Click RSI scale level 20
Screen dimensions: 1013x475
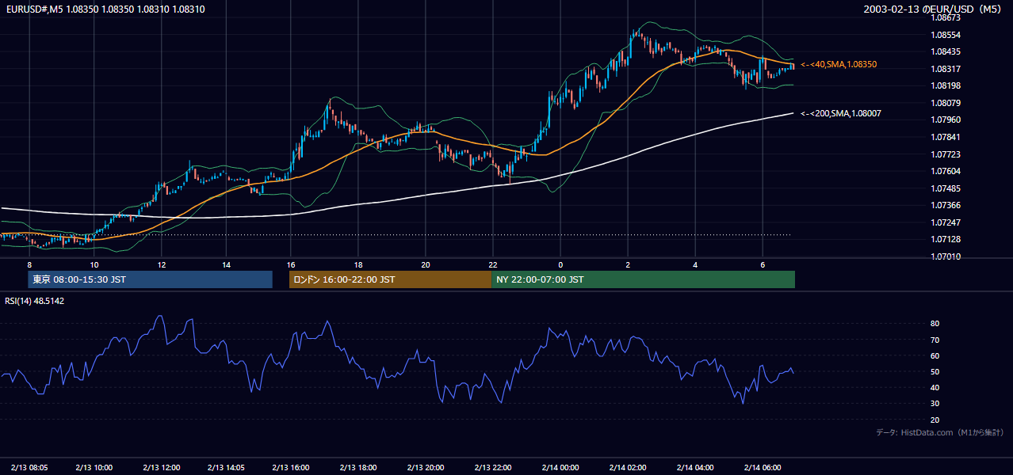[x=935, y=420]
